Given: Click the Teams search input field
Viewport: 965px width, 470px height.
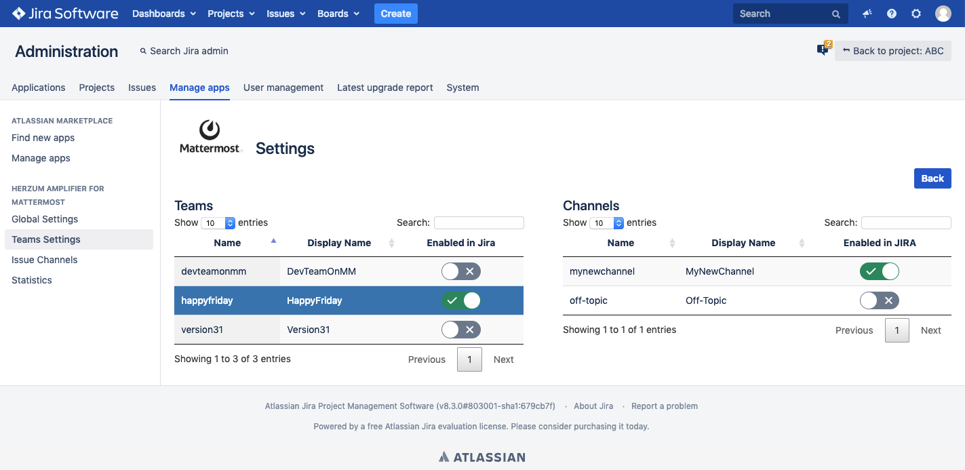Looking at the screenshot, I should (x=479, y=222).
